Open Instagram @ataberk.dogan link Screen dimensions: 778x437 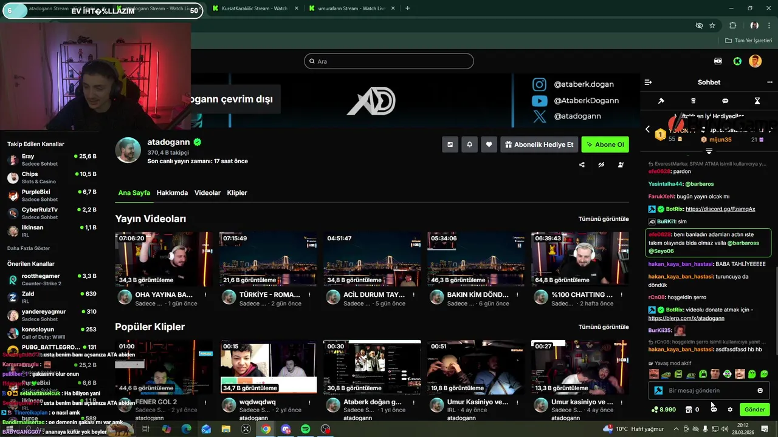coord(574,84)
